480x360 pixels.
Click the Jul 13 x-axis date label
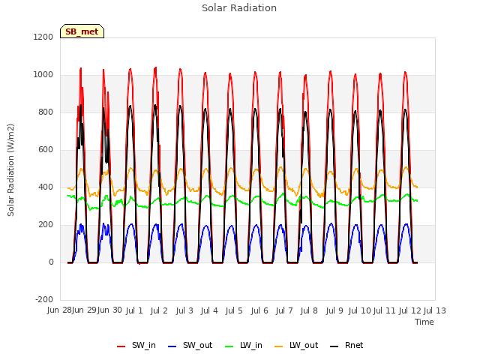(435, 310)
